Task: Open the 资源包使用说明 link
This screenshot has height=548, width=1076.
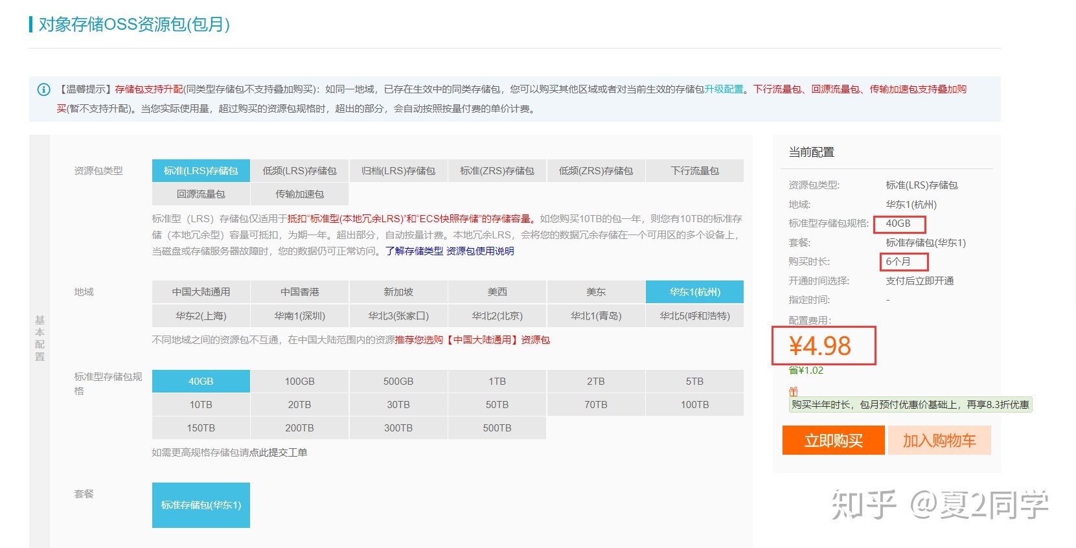Action: (x=480, y=251)
